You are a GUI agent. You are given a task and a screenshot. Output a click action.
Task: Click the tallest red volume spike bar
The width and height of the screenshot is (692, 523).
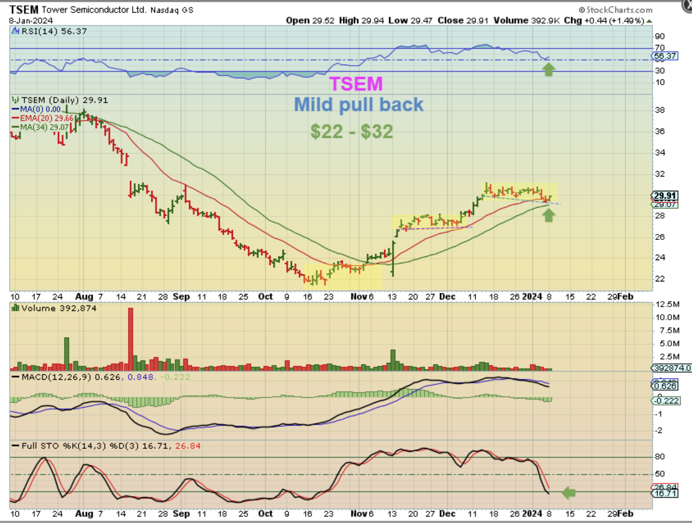131,339
